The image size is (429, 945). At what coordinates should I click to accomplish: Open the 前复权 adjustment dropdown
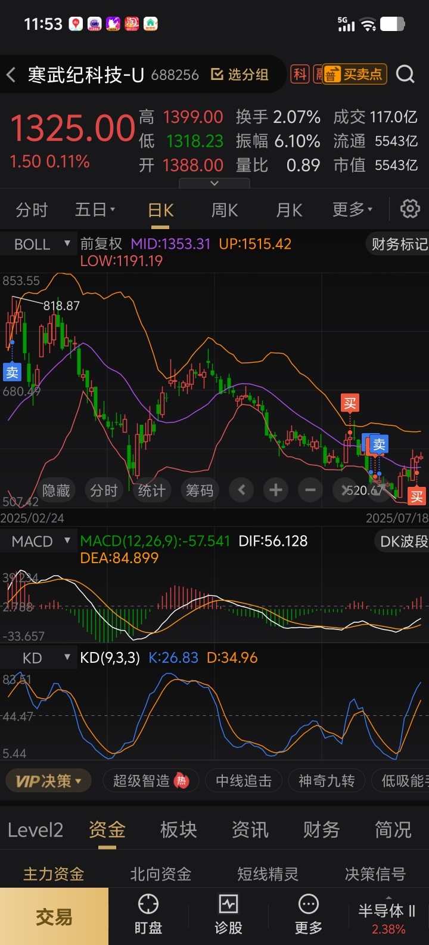pyautogui.click(x=101, y=243)
